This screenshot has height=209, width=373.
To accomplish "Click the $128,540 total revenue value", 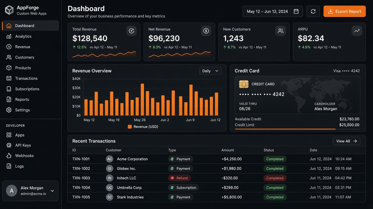I will pos(90,38).
